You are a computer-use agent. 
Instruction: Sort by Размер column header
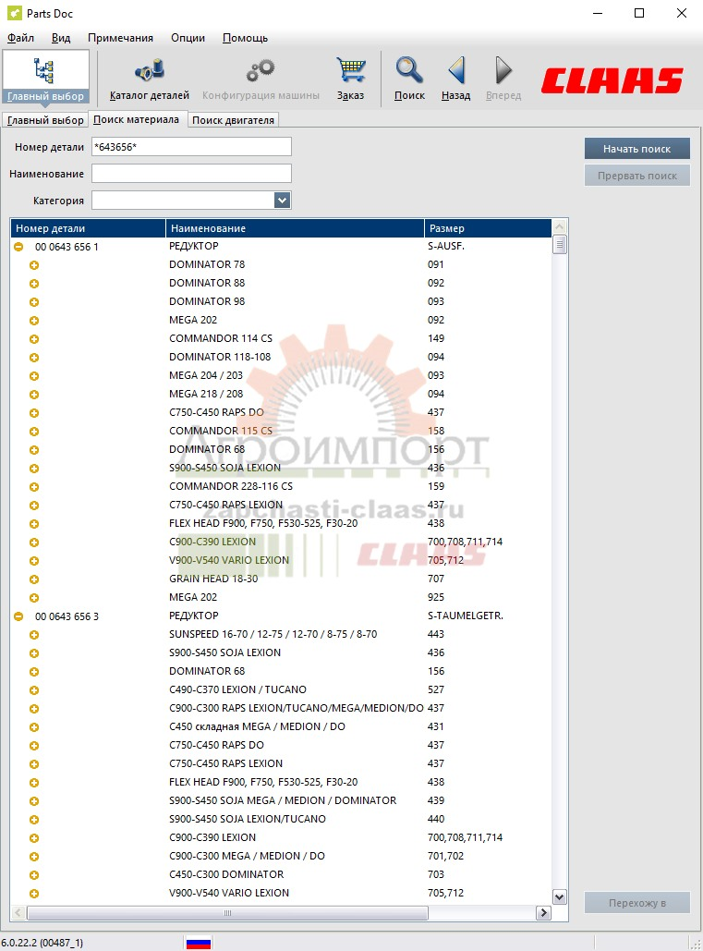coord(488,228)
